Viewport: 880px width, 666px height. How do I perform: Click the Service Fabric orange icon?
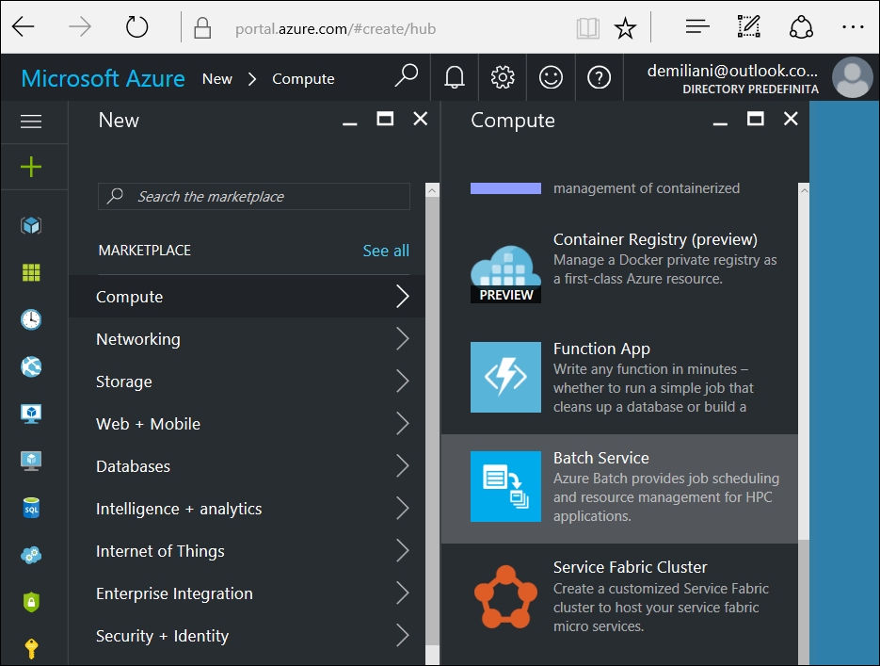505,596
